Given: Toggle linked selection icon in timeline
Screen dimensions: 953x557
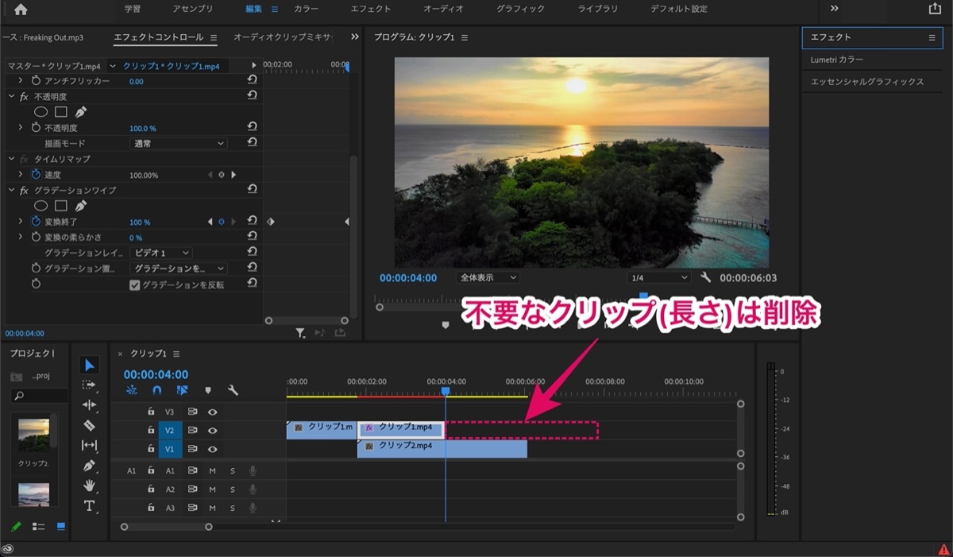Looking at the screenshot, I should click(183, 390).
